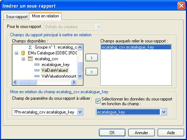Uncheck Sélectionner les données du sous-rapport
The height and width of the screenshot is (140, 187).
pos(98,101)
